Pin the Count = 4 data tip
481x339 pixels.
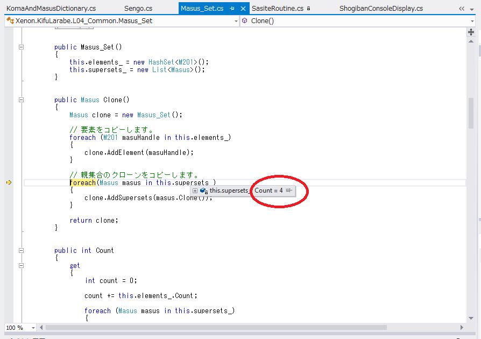click(x=289, y=190)
